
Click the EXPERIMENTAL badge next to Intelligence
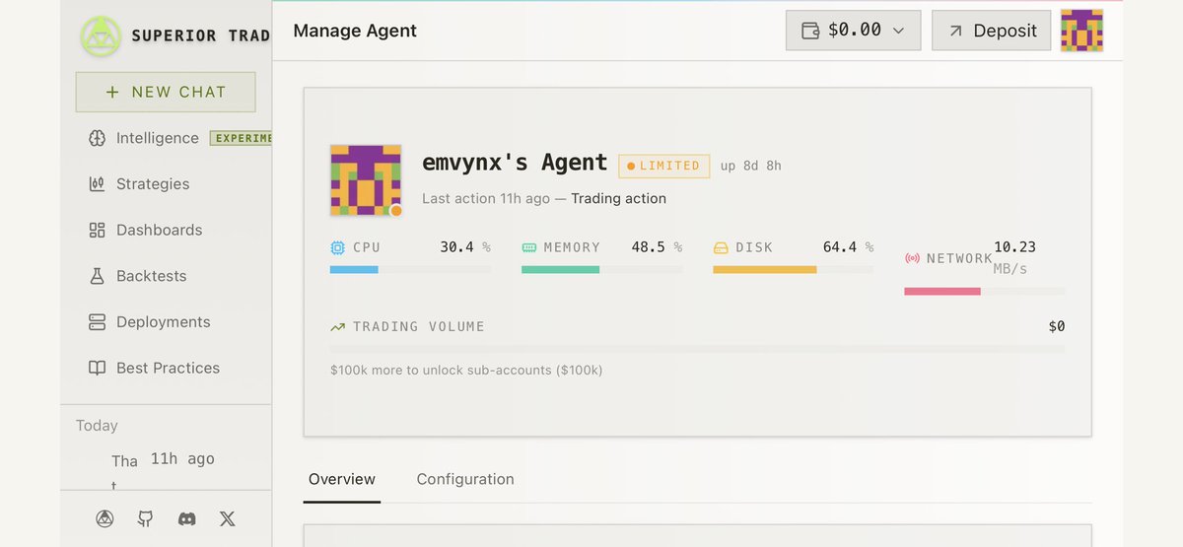tap(241, 138)
